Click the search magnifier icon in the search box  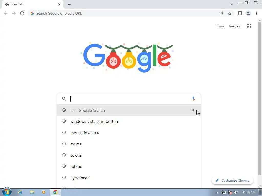[64, 99]
